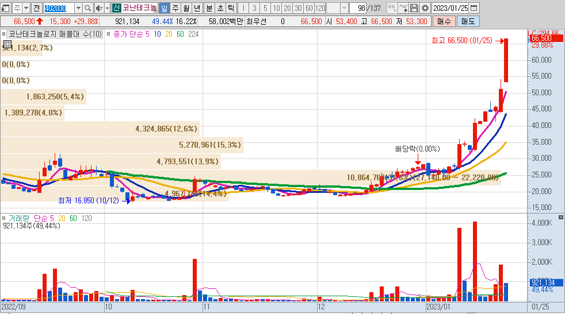Image resolution: width=565 pixels, height=314 pixels.
Task: Click the yellow 20 moving average label
Action: pyautogui.click(x=169, y=34)
